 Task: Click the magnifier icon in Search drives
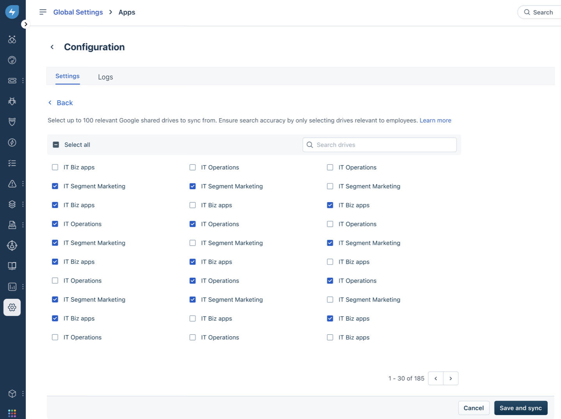310,145
